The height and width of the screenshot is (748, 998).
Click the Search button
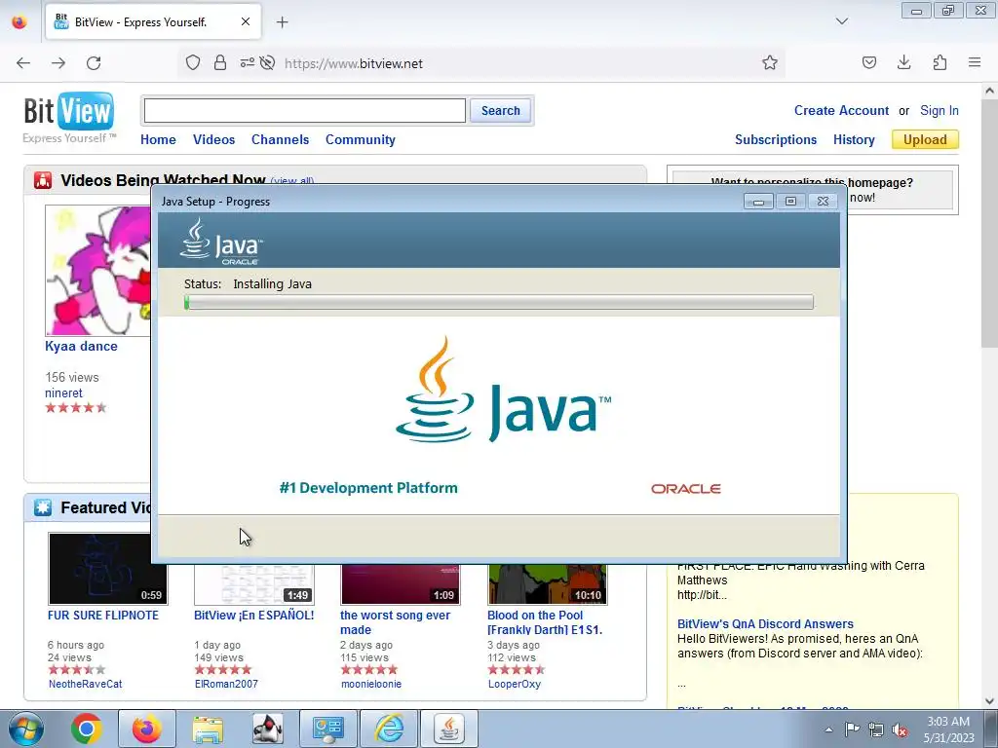pos(500,111)
